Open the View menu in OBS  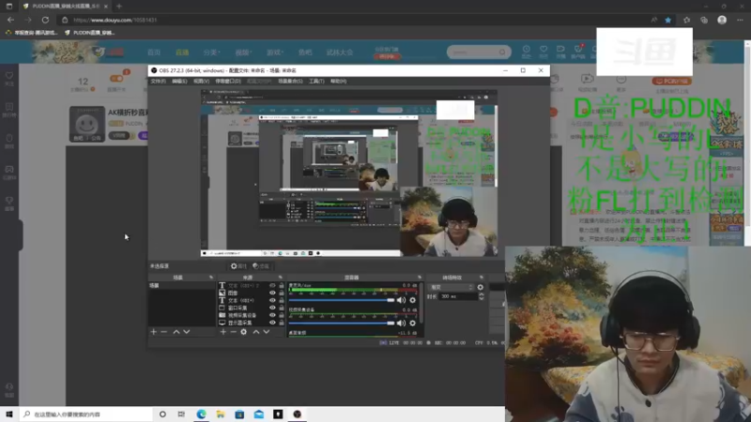[x=201, y=82]
